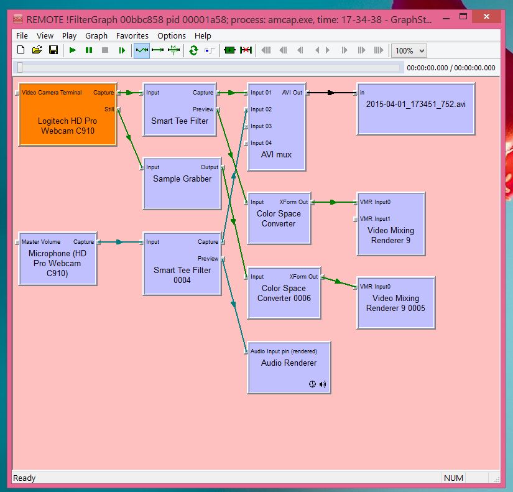Insert a filter with the green box plus icon
513x492 pixels.
229,50
